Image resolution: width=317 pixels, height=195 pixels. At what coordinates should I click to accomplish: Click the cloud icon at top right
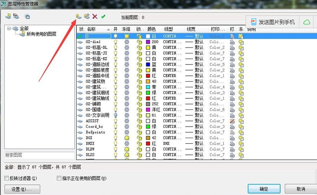tap(307, 22)
